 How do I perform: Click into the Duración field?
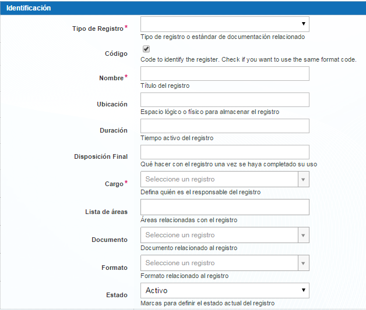[x=224, y=126]
